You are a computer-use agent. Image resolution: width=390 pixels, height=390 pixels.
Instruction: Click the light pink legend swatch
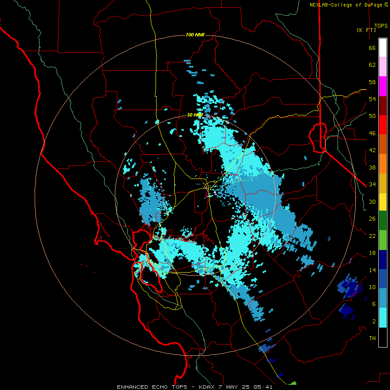[383, 67]
